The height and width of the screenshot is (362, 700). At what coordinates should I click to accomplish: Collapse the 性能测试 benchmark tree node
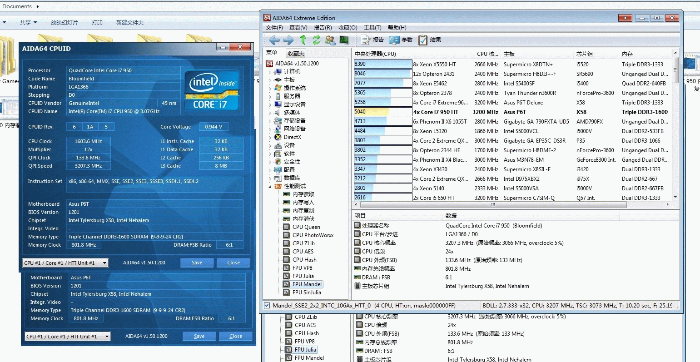(270, 186)
